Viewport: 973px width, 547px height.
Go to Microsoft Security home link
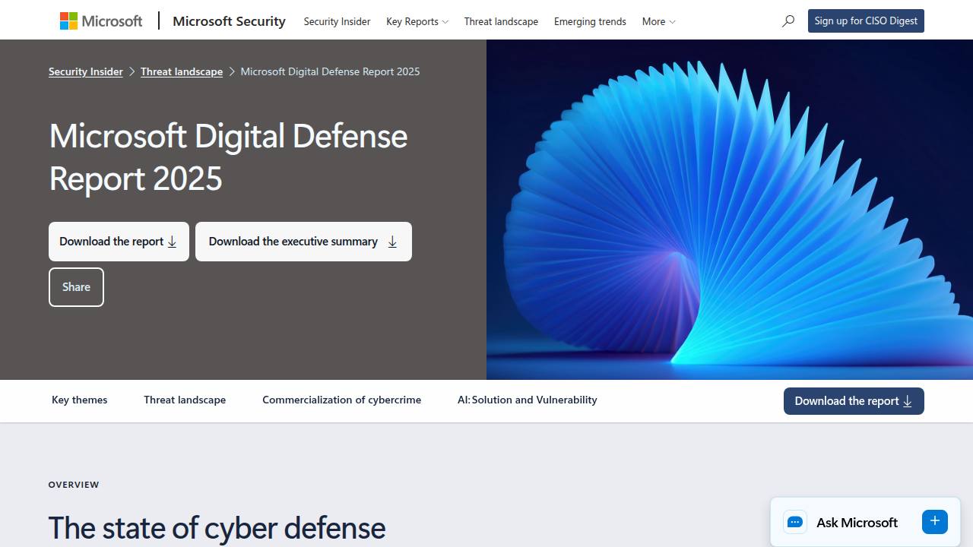pos(229,21)
